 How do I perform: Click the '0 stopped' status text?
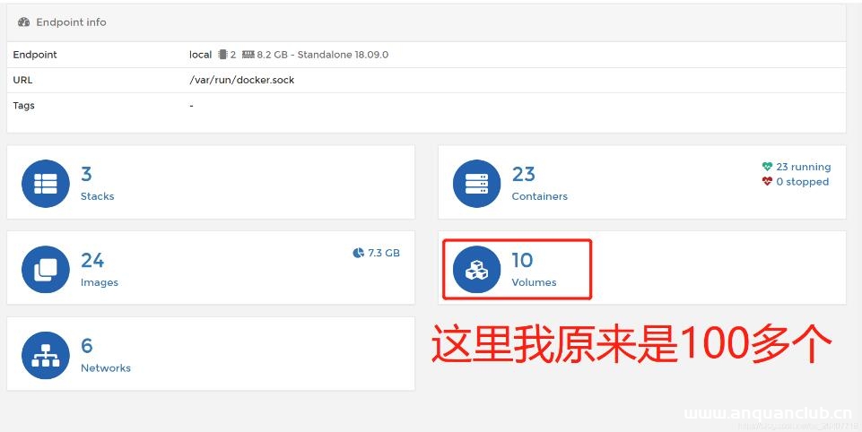(x=802, y=181)
